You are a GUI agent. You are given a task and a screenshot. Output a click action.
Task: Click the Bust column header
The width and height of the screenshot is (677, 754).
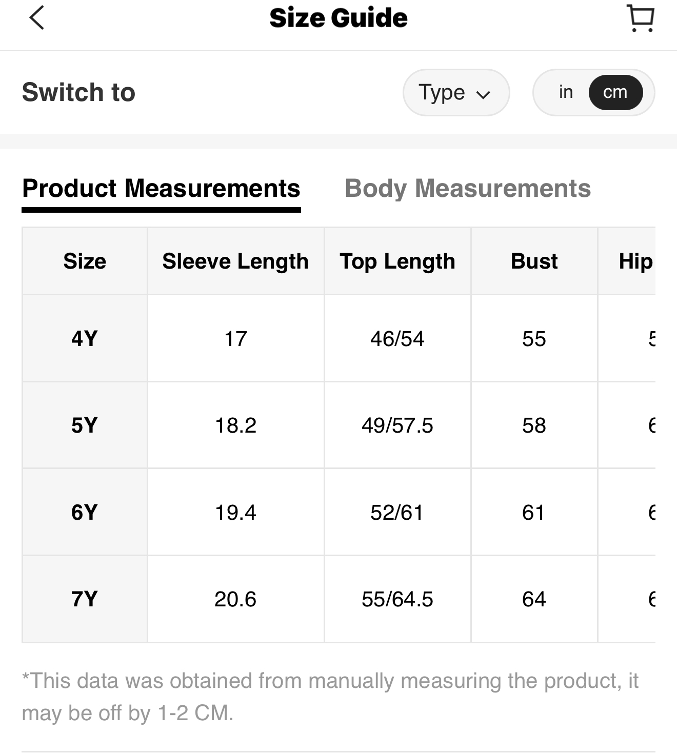pyautogui.click(x=534, y=261)
